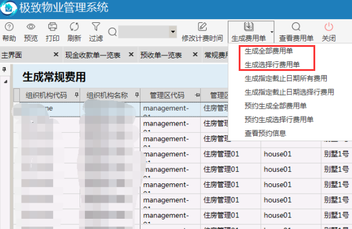Choose 生成全部费用单 from the menu
The height and width of the screenshot is (229, 352).
point(269,51)
